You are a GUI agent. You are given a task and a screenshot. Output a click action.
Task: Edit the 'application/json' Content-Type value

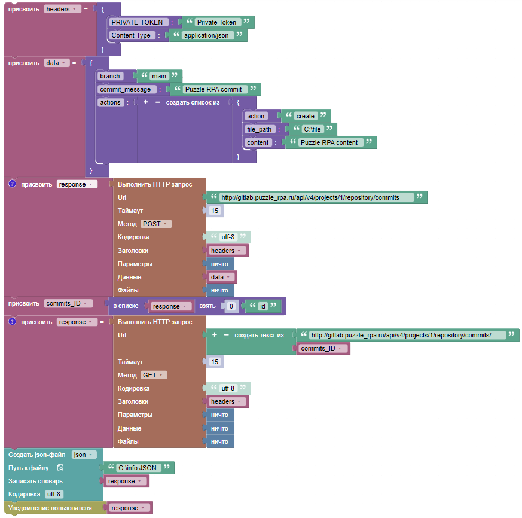206,35
